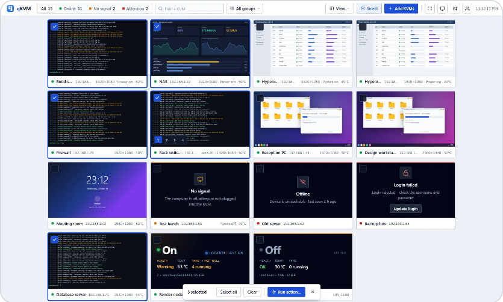Click the OK health value on the Off server
The height and width of the screenshot is (302, 503).
[263, 267]
